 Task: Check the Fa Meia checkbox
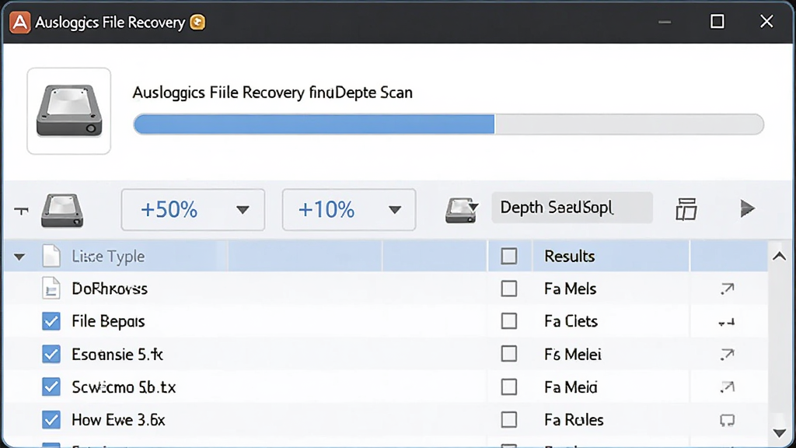tap(508, 387)
